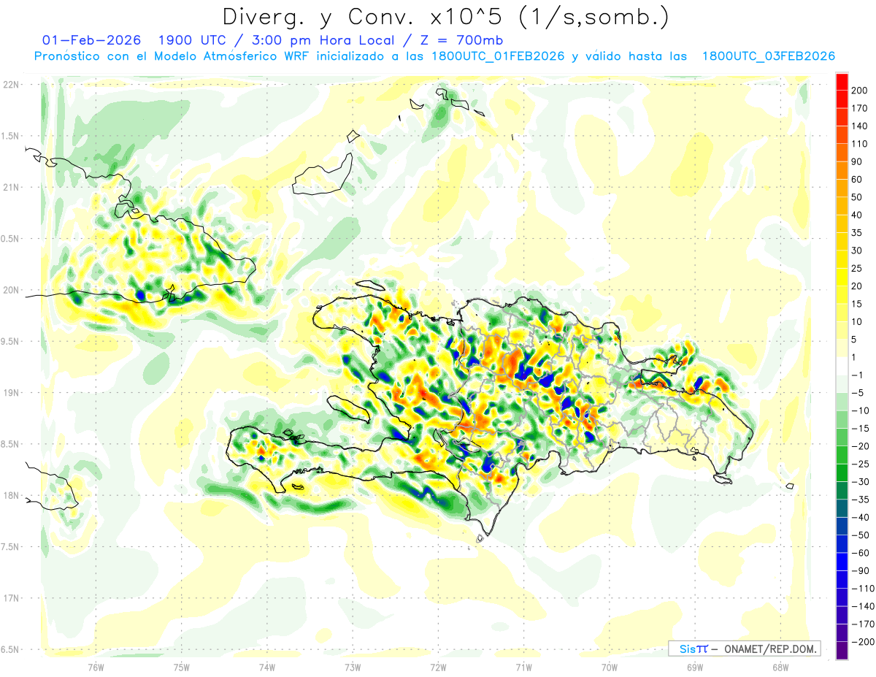Click the colorbar value '-140'
Image resolution: width=876 pixels, height=677 pixels.
864,606
